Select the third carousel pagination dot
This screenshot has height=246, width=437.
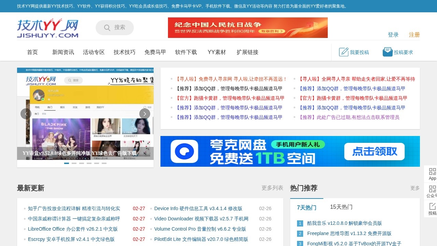[82, 163]
